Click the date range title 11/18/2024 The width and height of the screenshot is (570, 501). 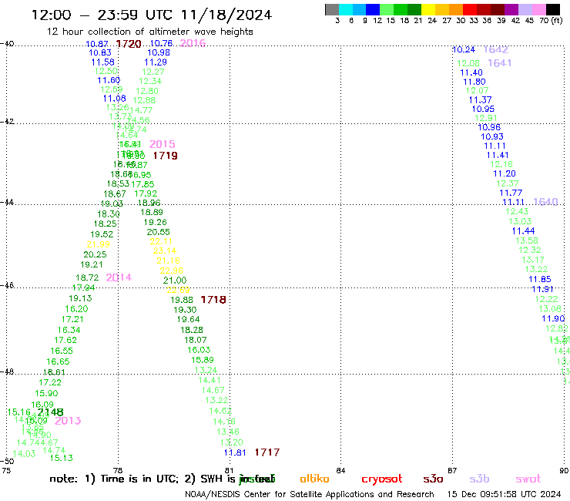click(x=226, y=15)
